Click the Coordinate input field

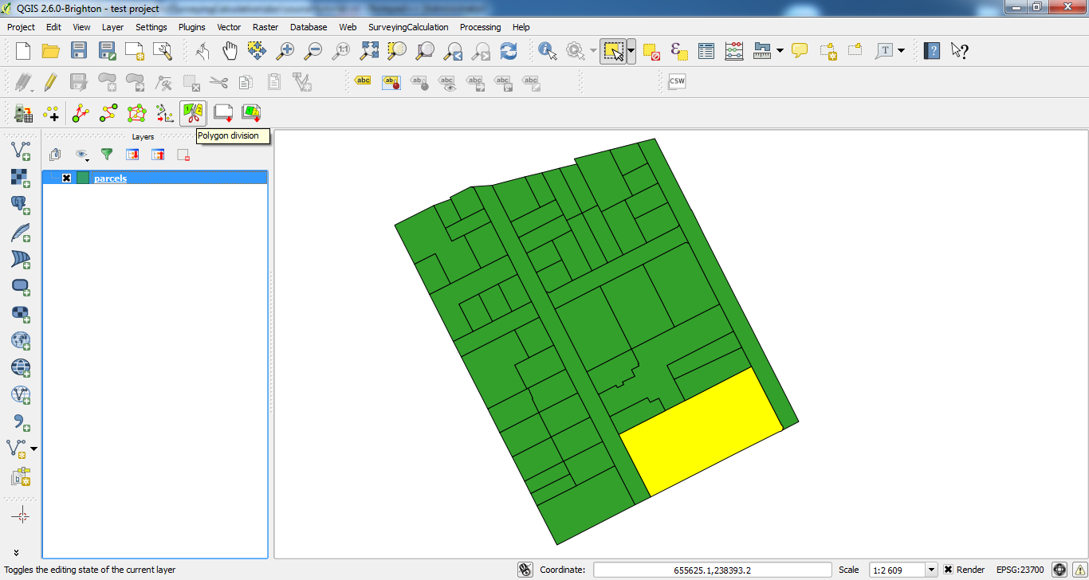[x=712, y=570]
